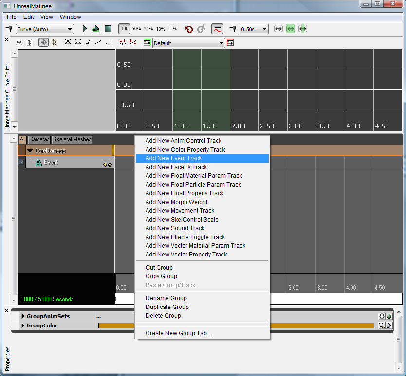Choose Delete Group in context menu

point(202,316)
